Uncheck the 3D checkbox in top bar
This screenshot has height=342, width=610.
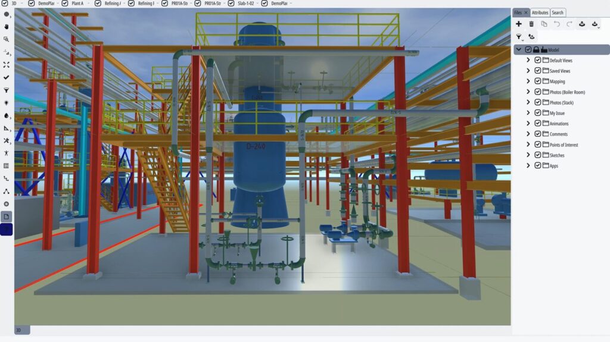click(5, 4)
